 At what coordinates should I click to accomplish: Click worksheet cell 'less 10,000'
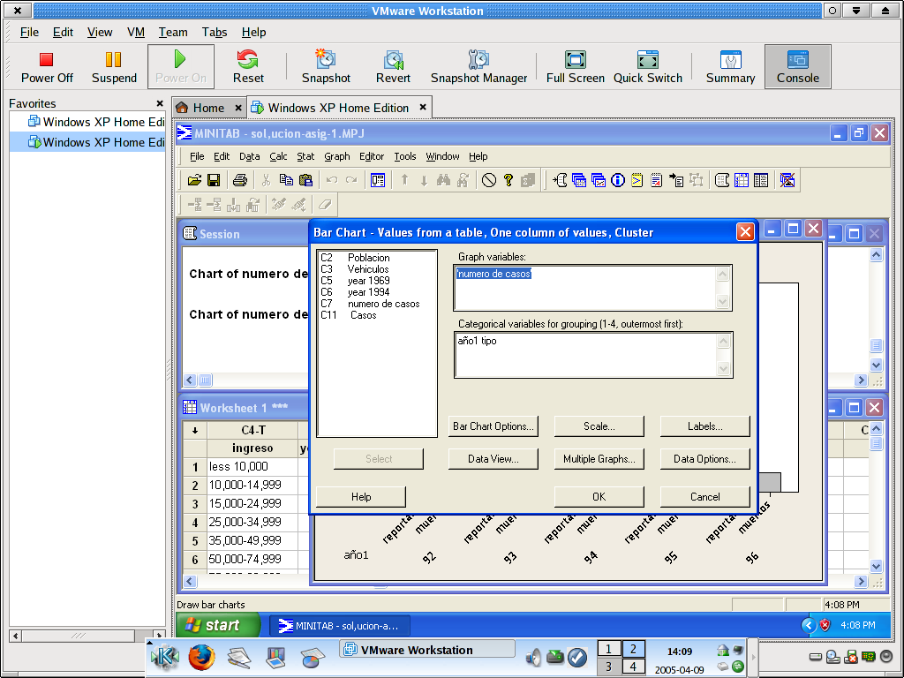click(x=252, y=466)
